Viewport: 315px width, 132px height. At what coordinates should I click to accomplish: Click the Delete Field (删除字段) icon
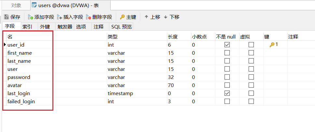pyautogui.click(x=89, y=17)
